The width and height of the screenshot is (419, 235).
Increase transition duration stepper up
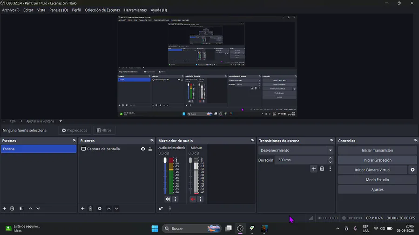pyautogui.click(x=330, y=158)
